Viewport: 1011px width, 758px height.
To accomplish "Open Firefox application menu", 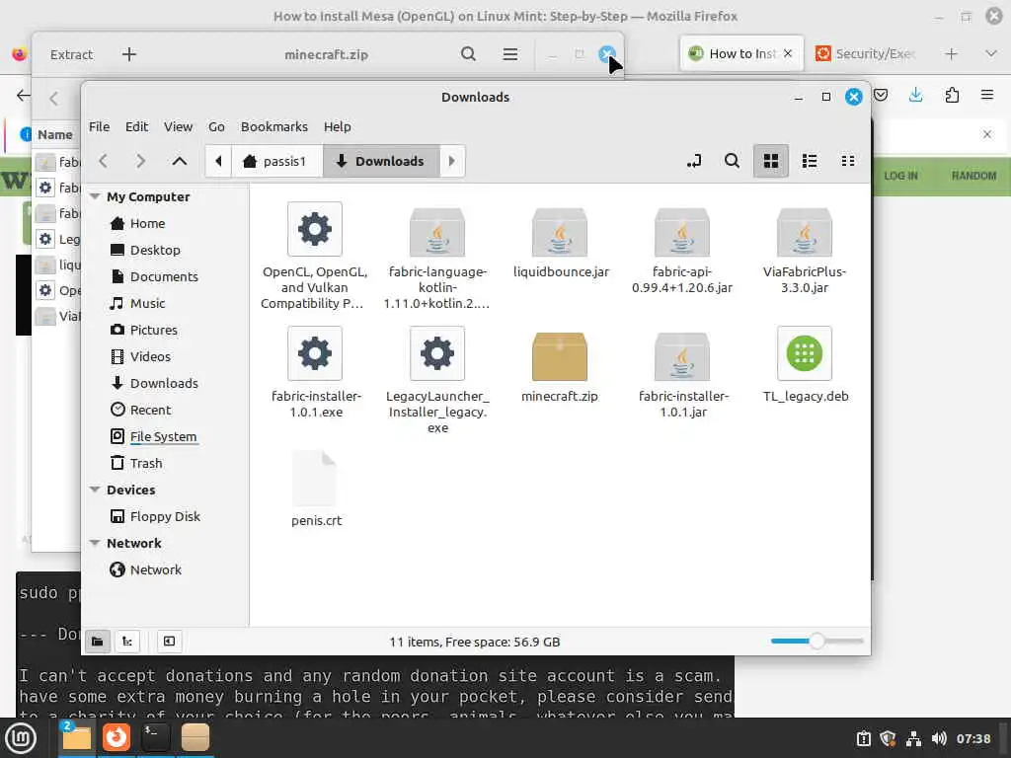I will click(987, 96).
